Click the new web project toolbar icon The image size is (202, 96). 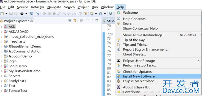click(x=92, y=14)
